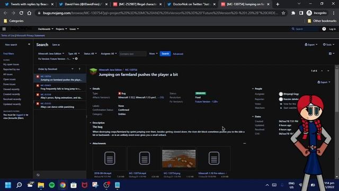The width and height of the screenshot is (339, 191).
Task: Click the Contains text search field
Action: (x=132, y=54)
